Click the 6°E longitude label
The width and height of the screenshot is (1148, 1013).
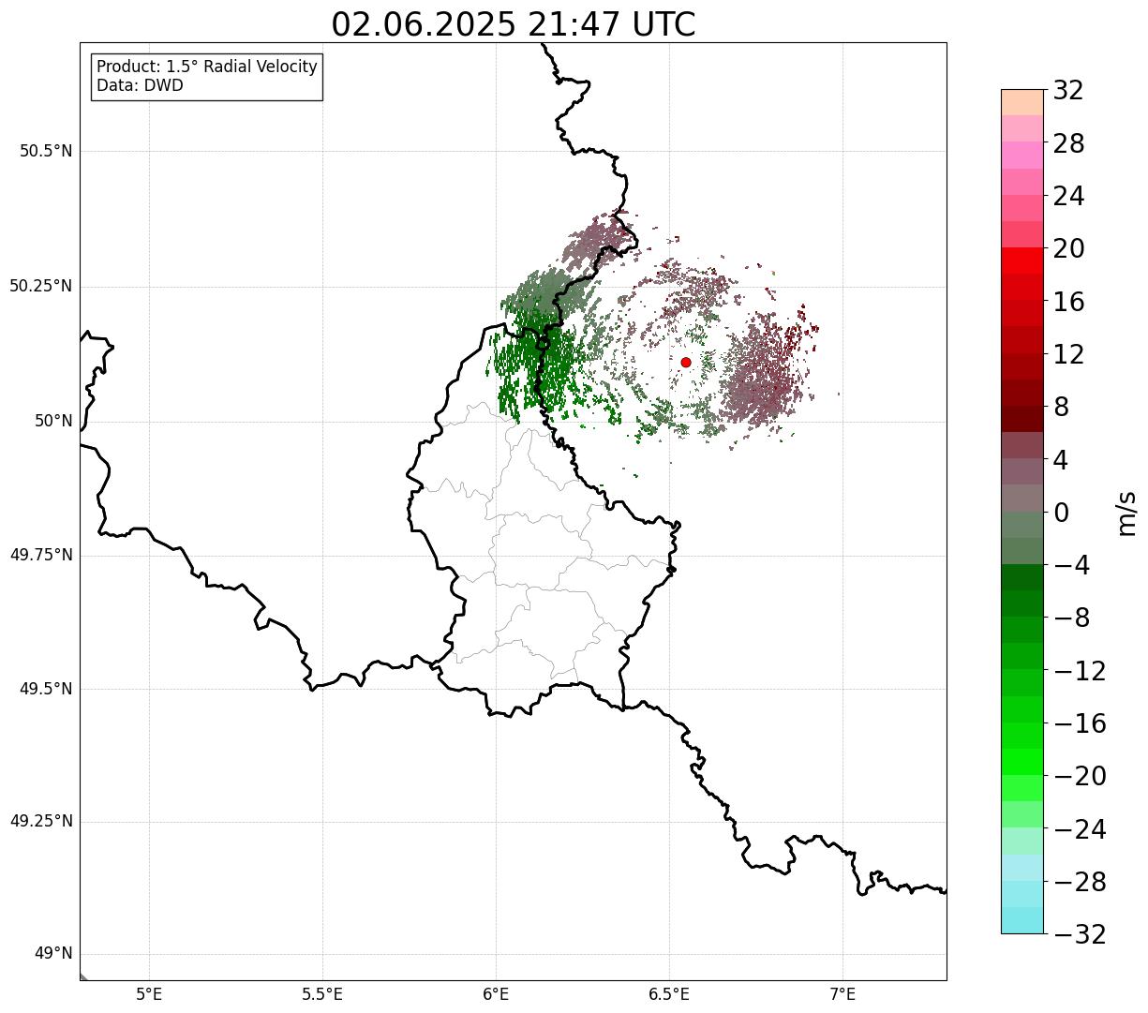click(x=496, y=994)
